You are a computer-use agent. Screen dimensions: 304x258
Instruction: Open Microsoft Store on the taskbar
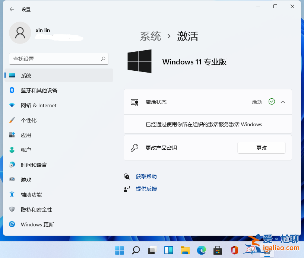coord(218,250)
